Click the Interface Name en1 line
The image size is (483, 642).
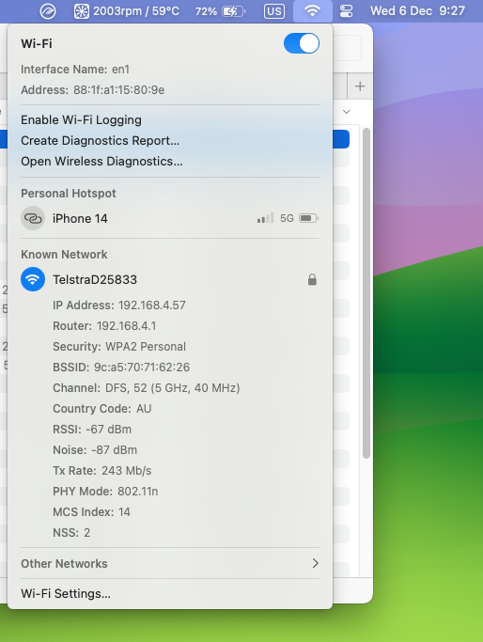click(x=75, y=70)
